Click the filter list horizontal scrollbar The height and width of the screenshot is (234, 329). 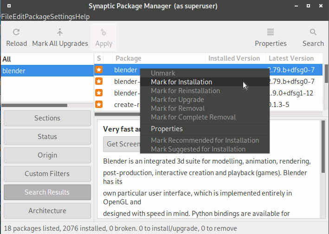[34, 105]
